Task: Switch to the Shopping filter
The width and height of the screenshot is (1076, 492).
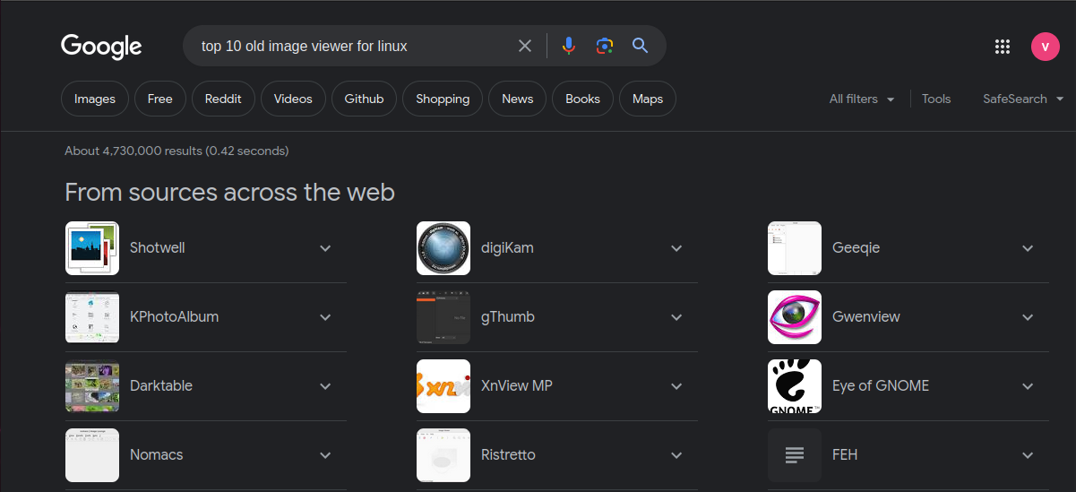Action: coord(443,99)
